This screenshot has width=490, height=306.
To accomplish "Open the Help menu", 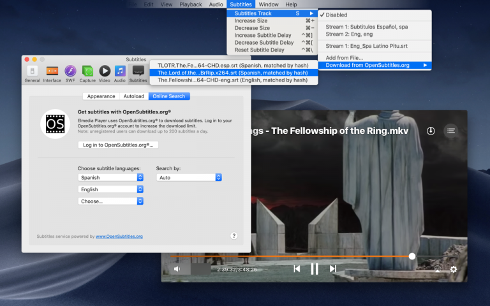I will click(291, 4).
